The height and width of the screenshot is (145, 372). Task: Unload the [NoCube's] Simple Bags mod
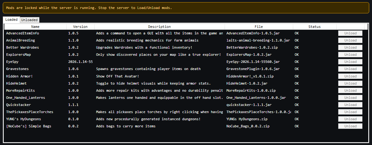coord(350,126)
